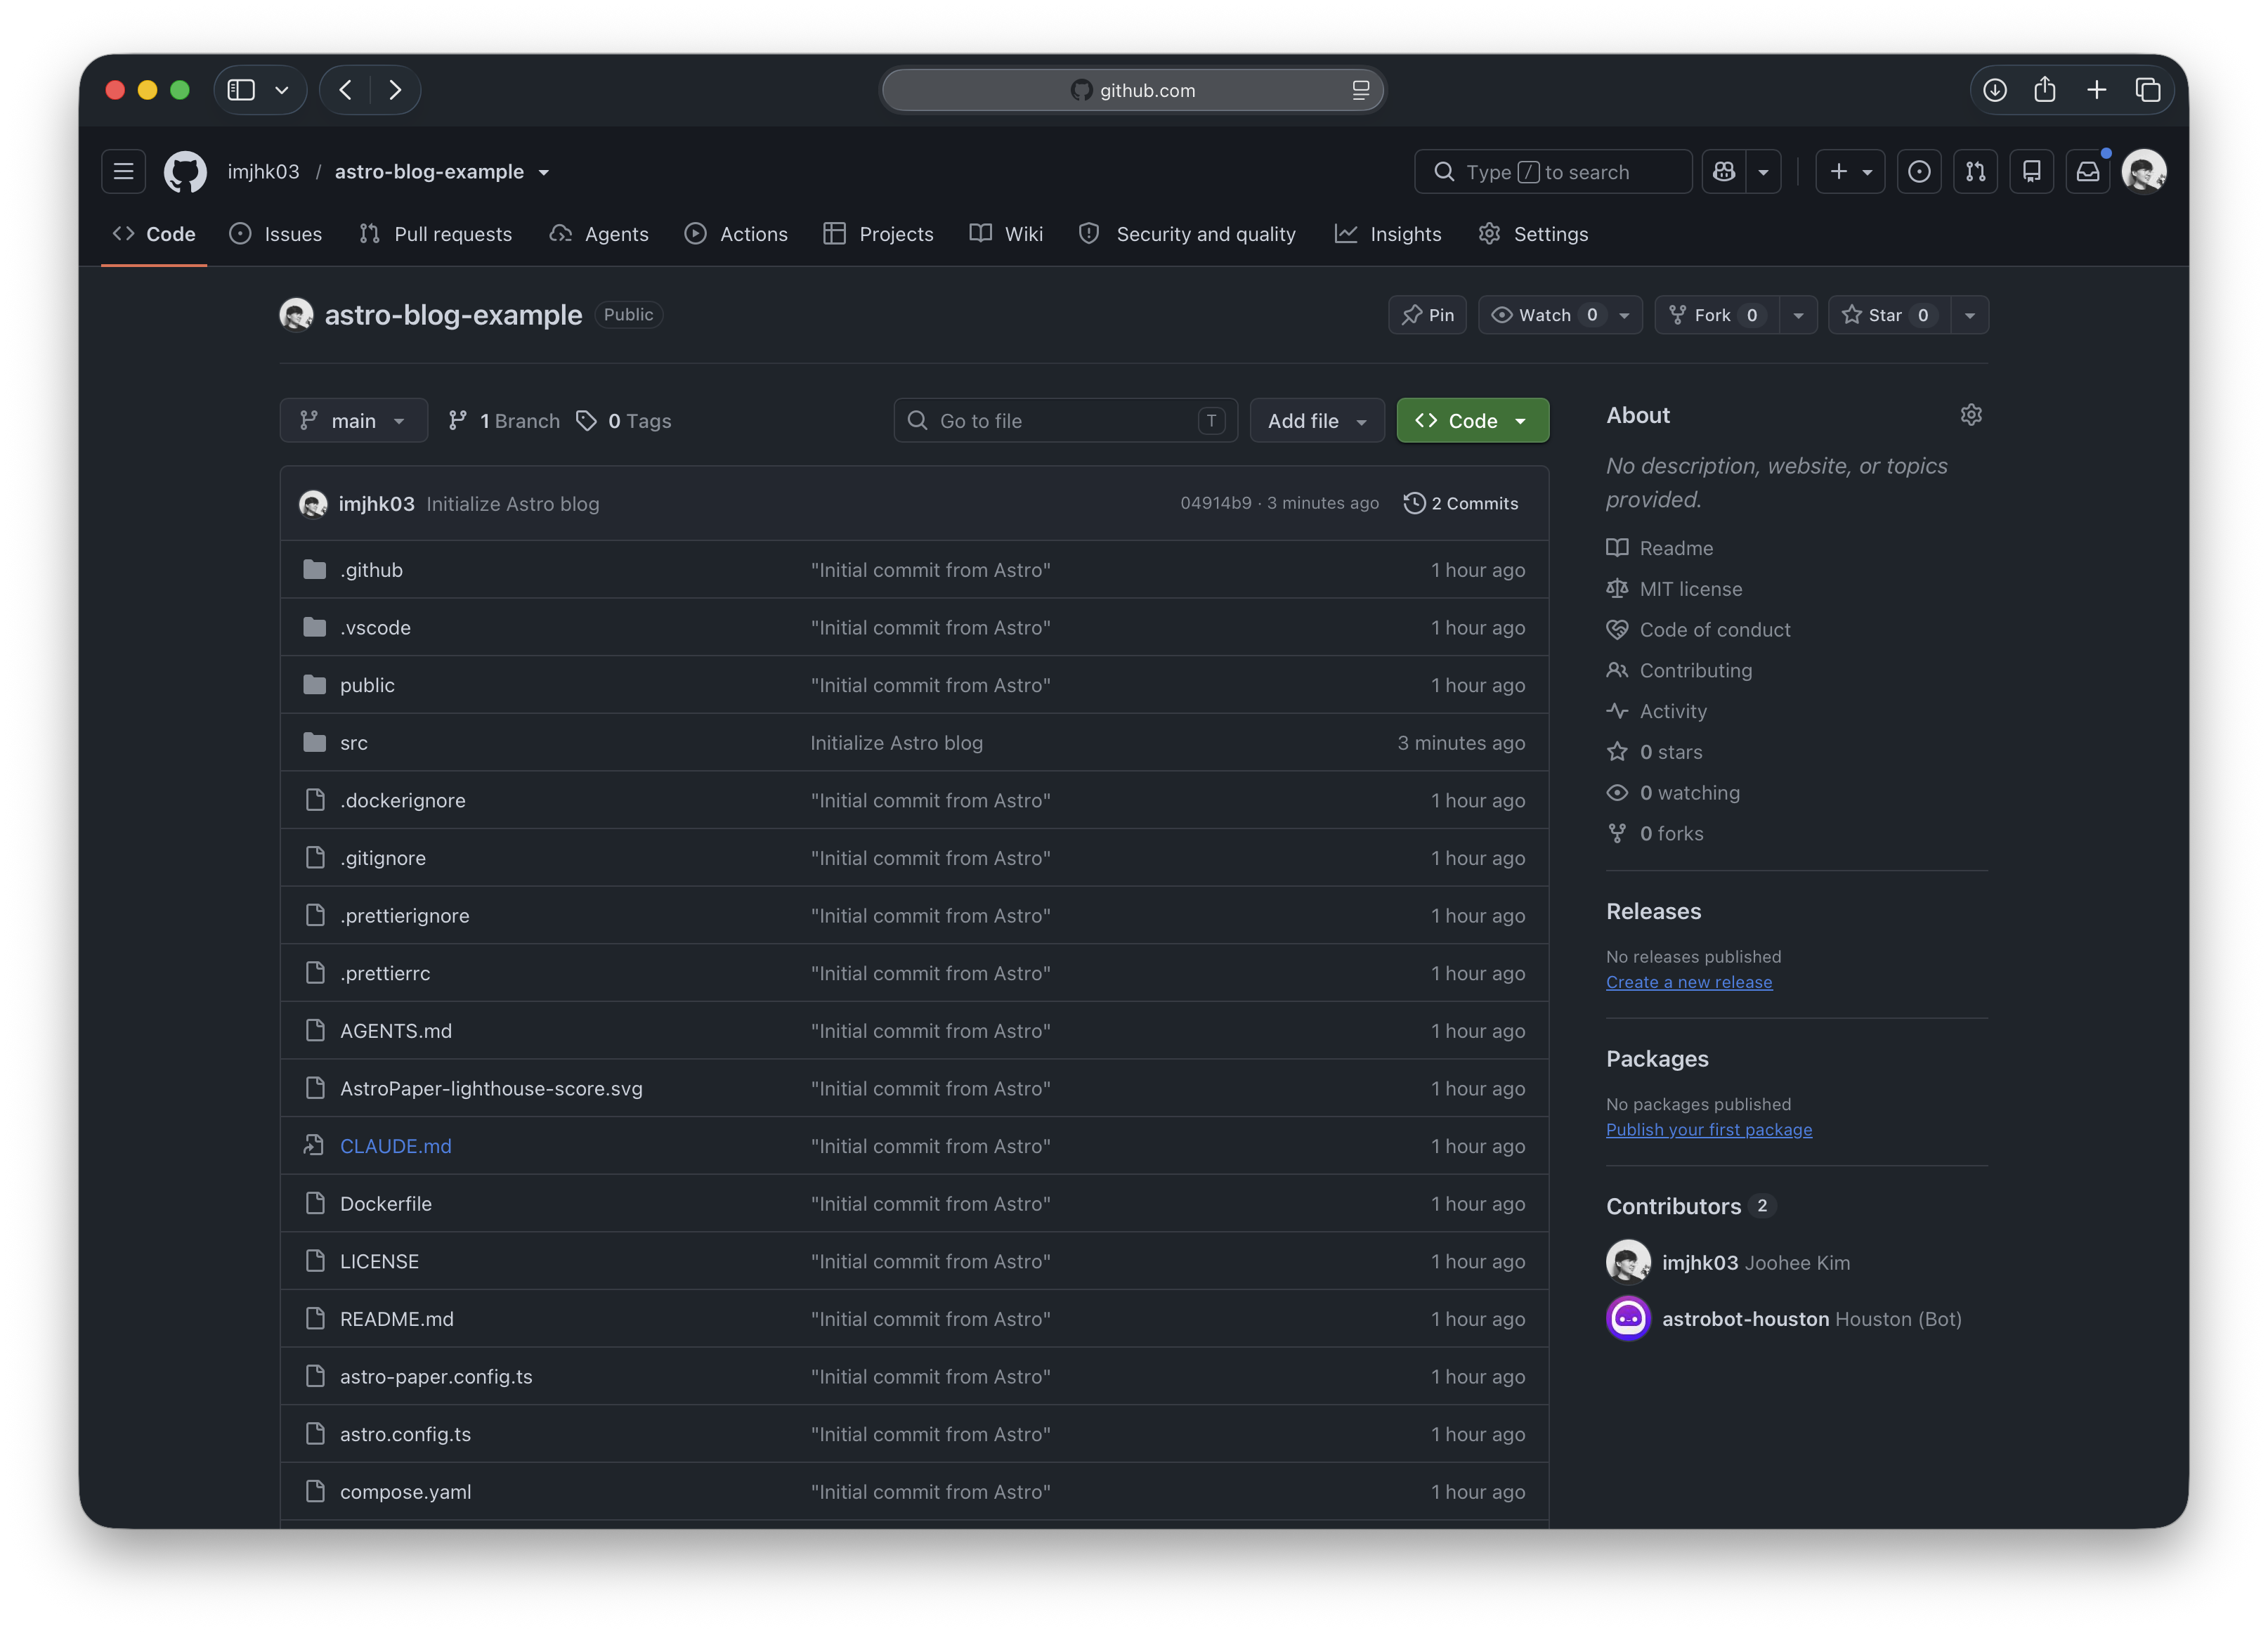This screenshot has height=1633, width=2268.
Task: View the 2 Commits history
Action: (1461, 504)
